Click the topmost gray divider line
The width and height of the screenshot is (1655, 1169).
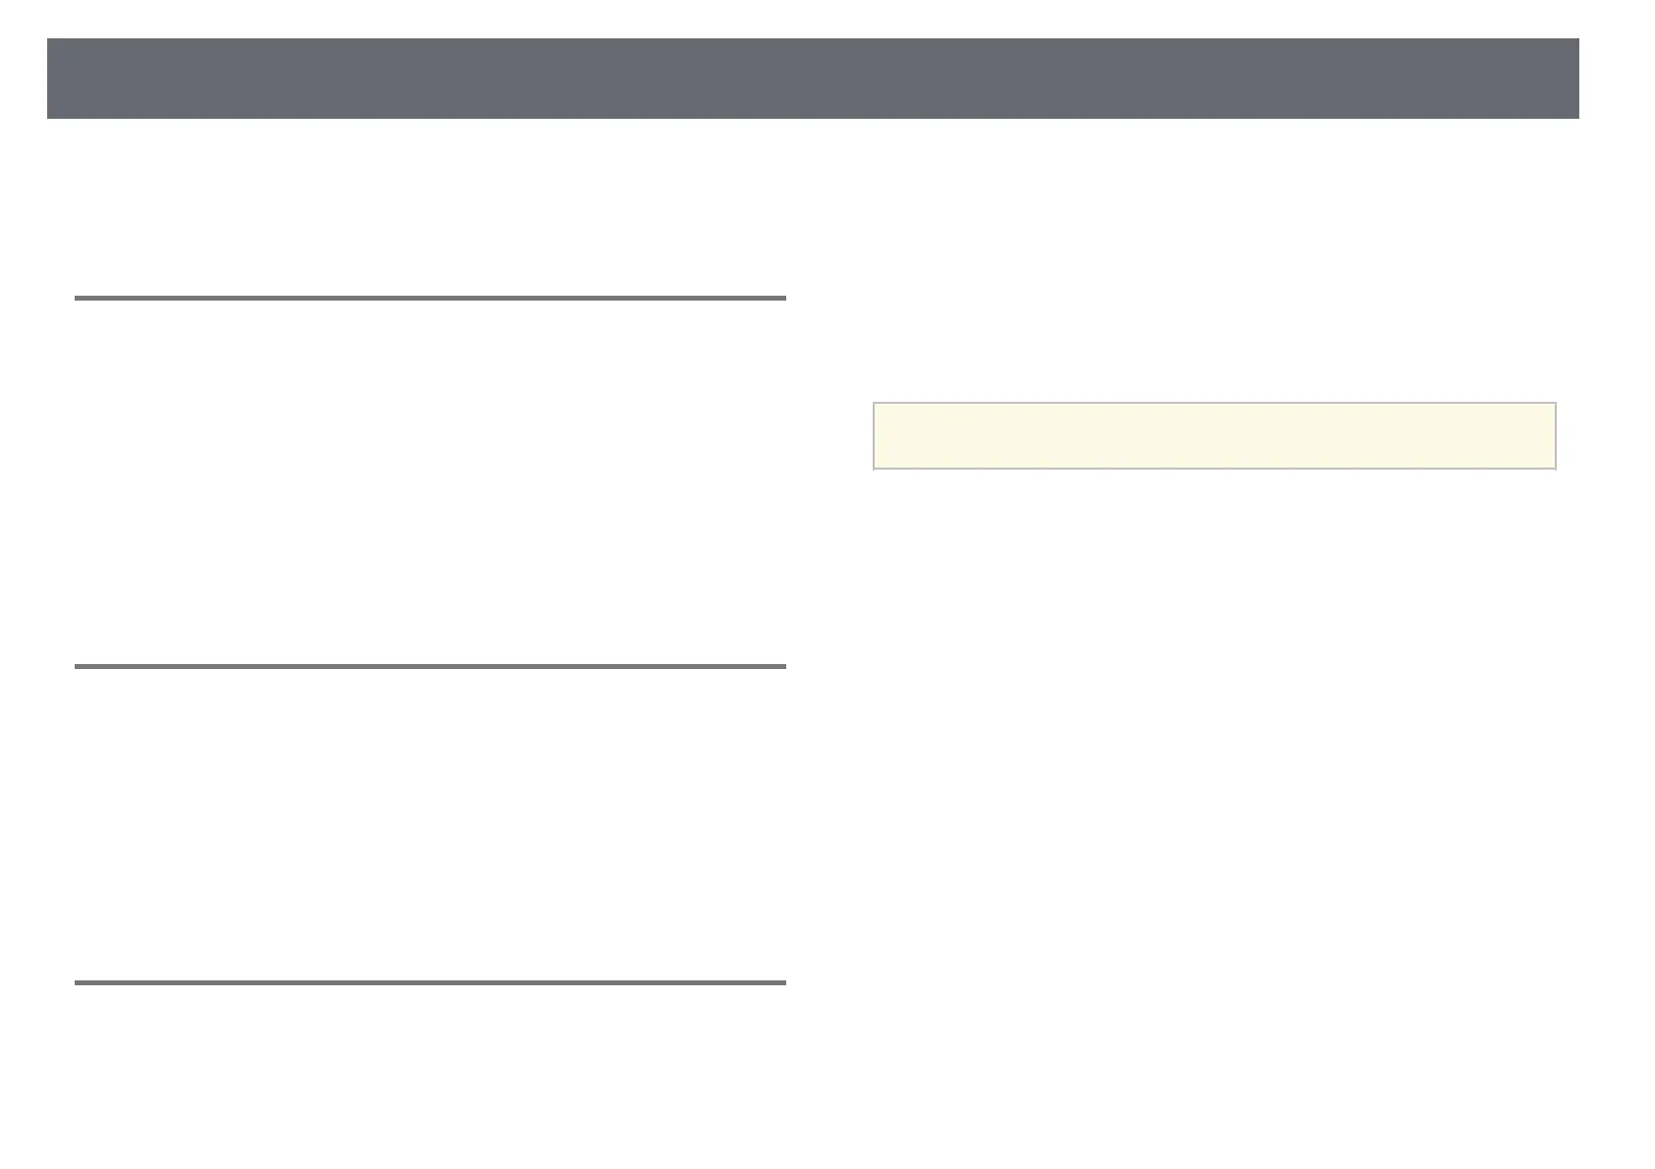429,298
